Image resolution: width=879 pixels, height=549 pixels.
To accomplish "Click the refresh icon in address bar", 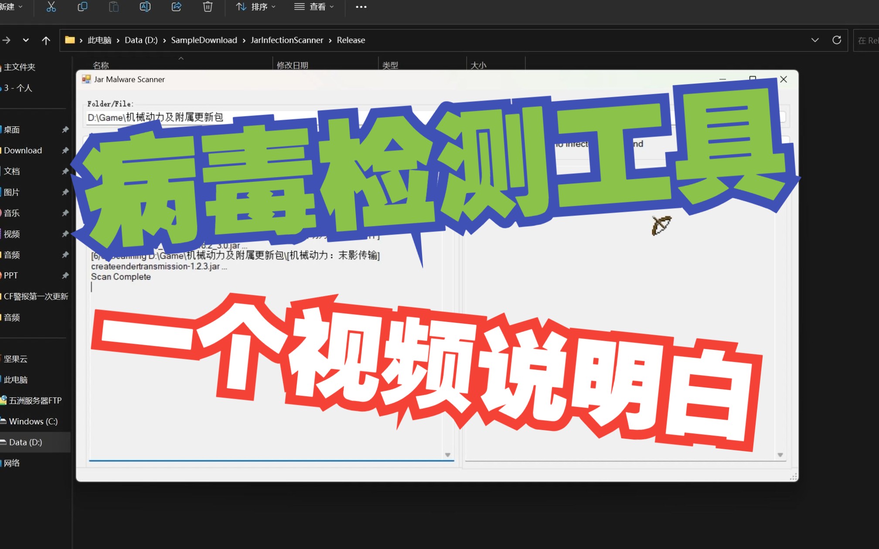I will click(x=837, y=40).
